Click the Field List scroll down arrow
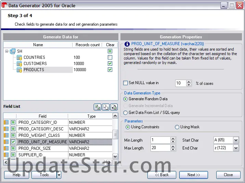Viewport: 245px width, 183px height. pyautogui.click(x=115, y=156)
